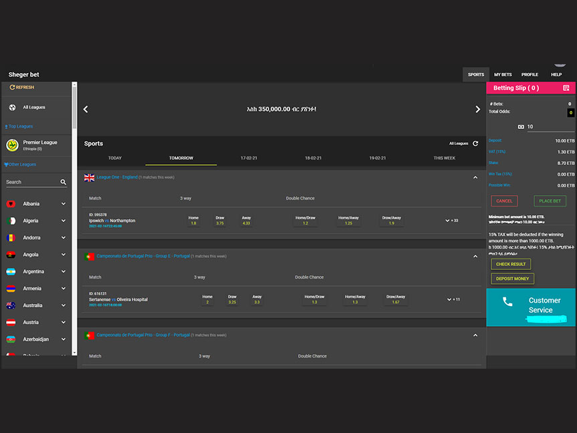Select Home/Draw odds 1.2 for Ipswich
The height and width of the screenshot is (433, 577).
point(306,221)
